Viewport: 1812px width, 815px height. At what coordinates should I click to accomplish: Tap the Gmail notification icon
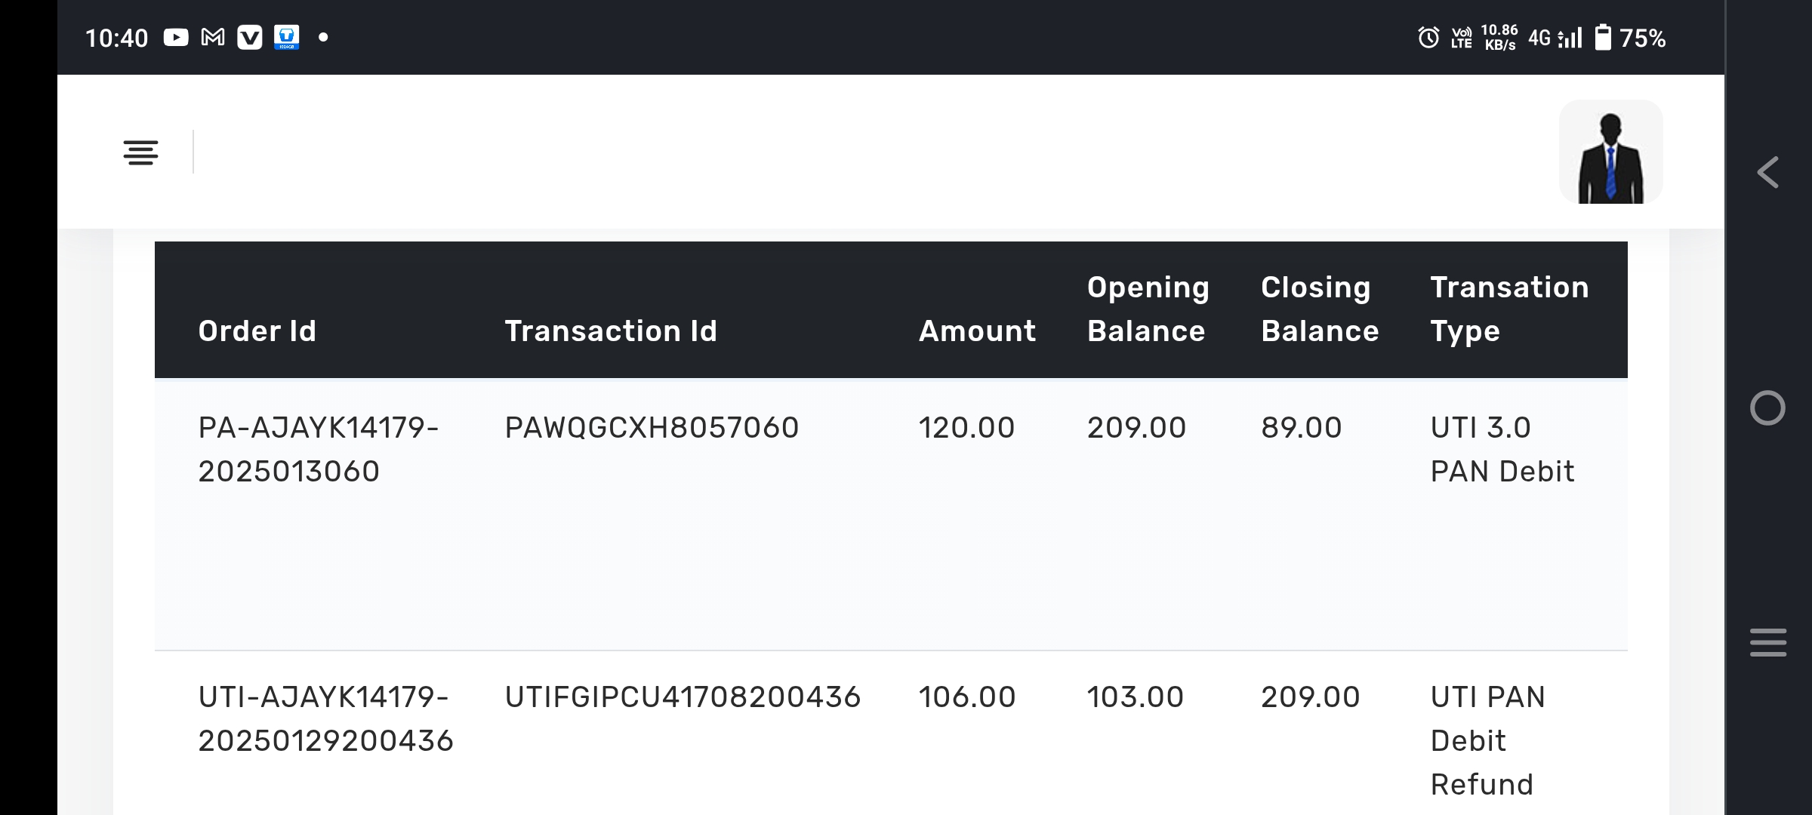[213, 38]
